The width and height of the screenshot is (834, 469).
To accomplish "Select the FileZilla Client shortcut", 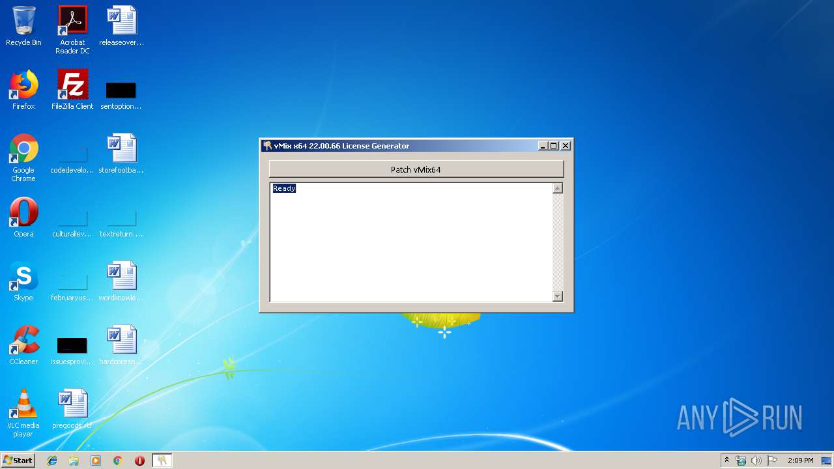I will [72, 90].
